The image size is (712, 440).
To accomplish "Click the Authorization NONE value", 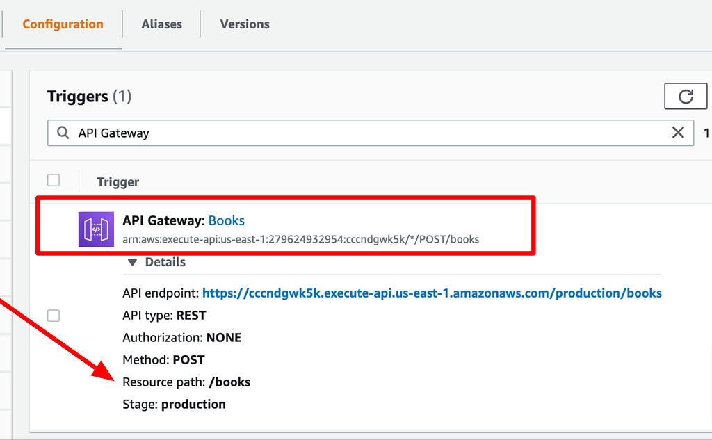I will (x=224, y=338).
